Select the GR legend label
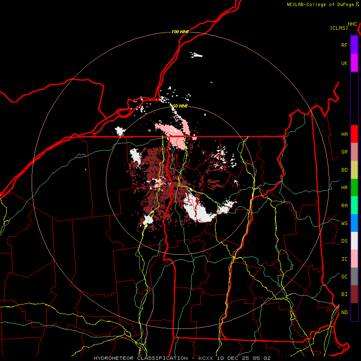 point(344,152)
